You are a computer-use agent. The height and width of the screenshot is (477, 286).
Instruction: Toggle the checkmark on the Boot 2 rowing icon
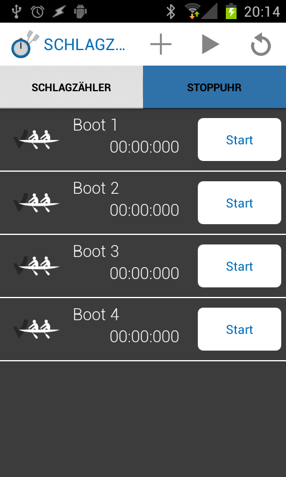coord(36,203)
